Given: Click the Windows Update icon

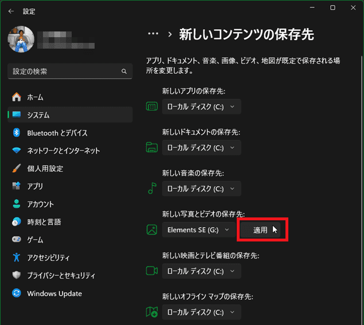Looking at the screenshot, I should pyautogui.click(x=17, y=294).
